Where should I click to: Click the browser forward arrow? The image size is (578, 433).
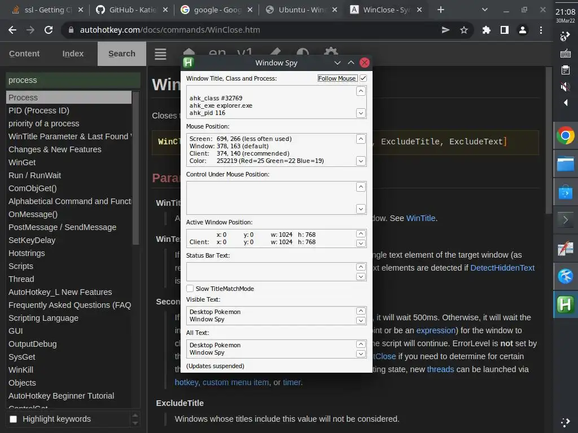click(x=30, y=30)
